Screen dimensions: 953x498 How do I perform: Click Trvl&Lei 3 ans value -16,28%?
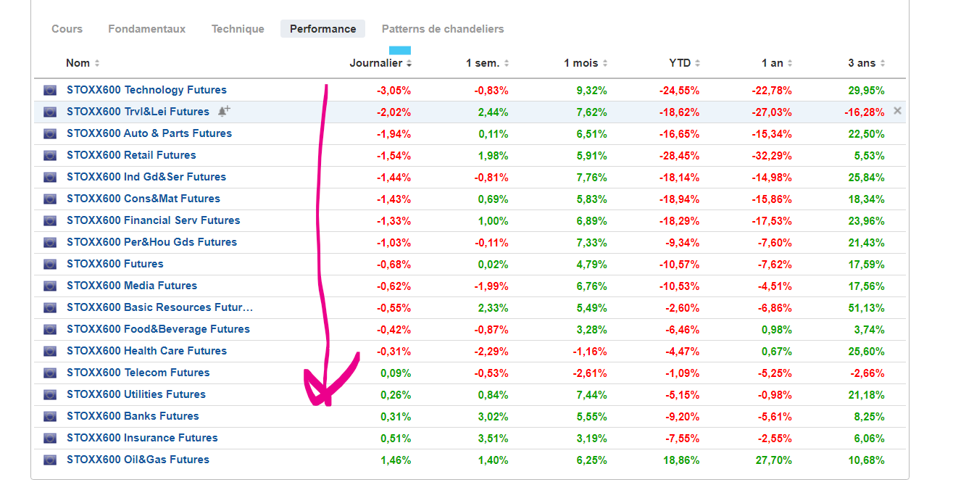(865, 112)
